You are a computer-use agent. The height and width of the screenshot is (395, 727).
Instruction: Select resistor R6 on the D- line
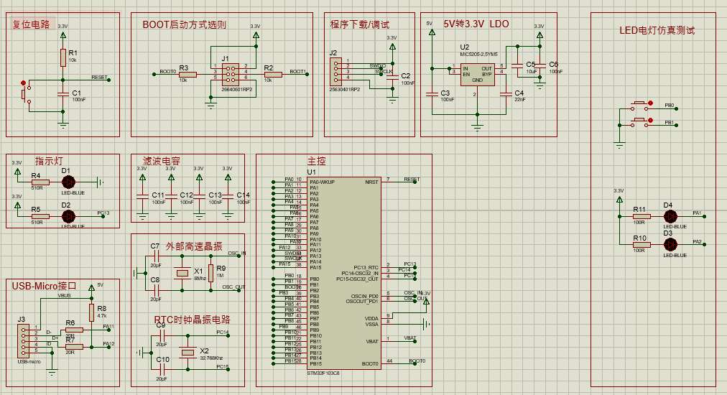74,330
